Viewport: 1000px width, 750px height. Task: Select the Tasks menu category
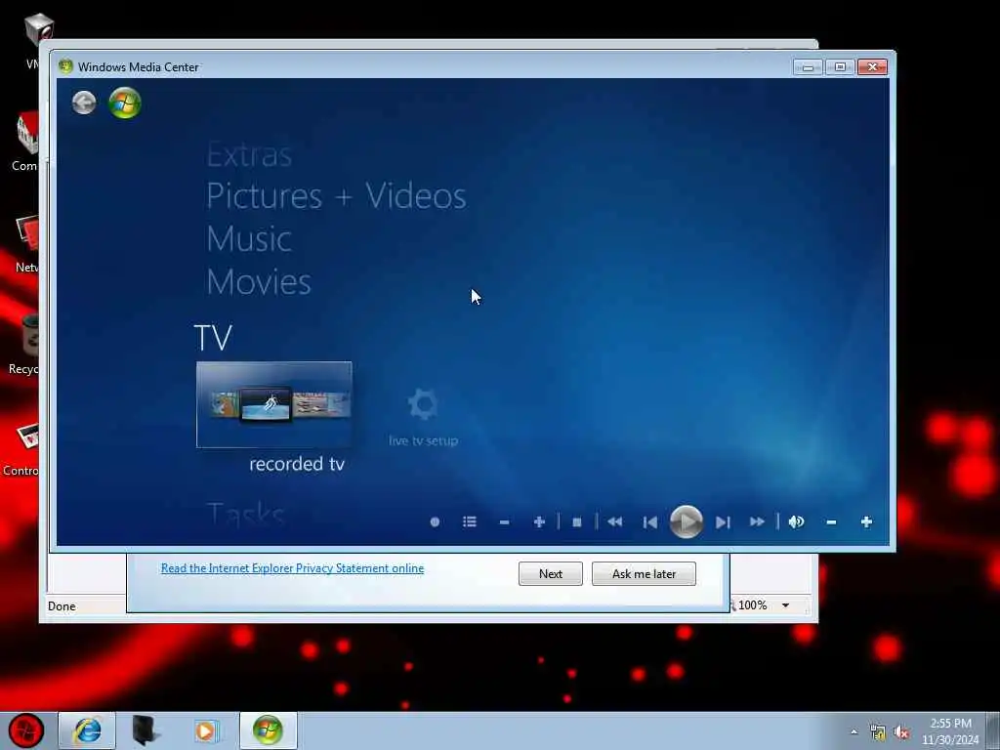pos(245,514)
